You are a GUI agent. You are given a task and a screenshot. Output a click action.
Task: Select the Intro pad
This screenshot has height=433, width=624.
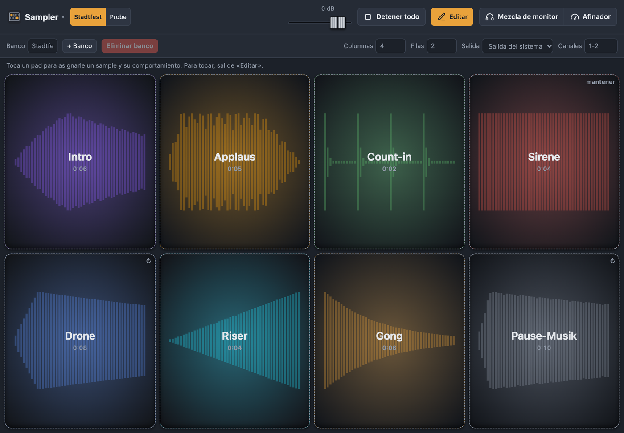[80, 162]
